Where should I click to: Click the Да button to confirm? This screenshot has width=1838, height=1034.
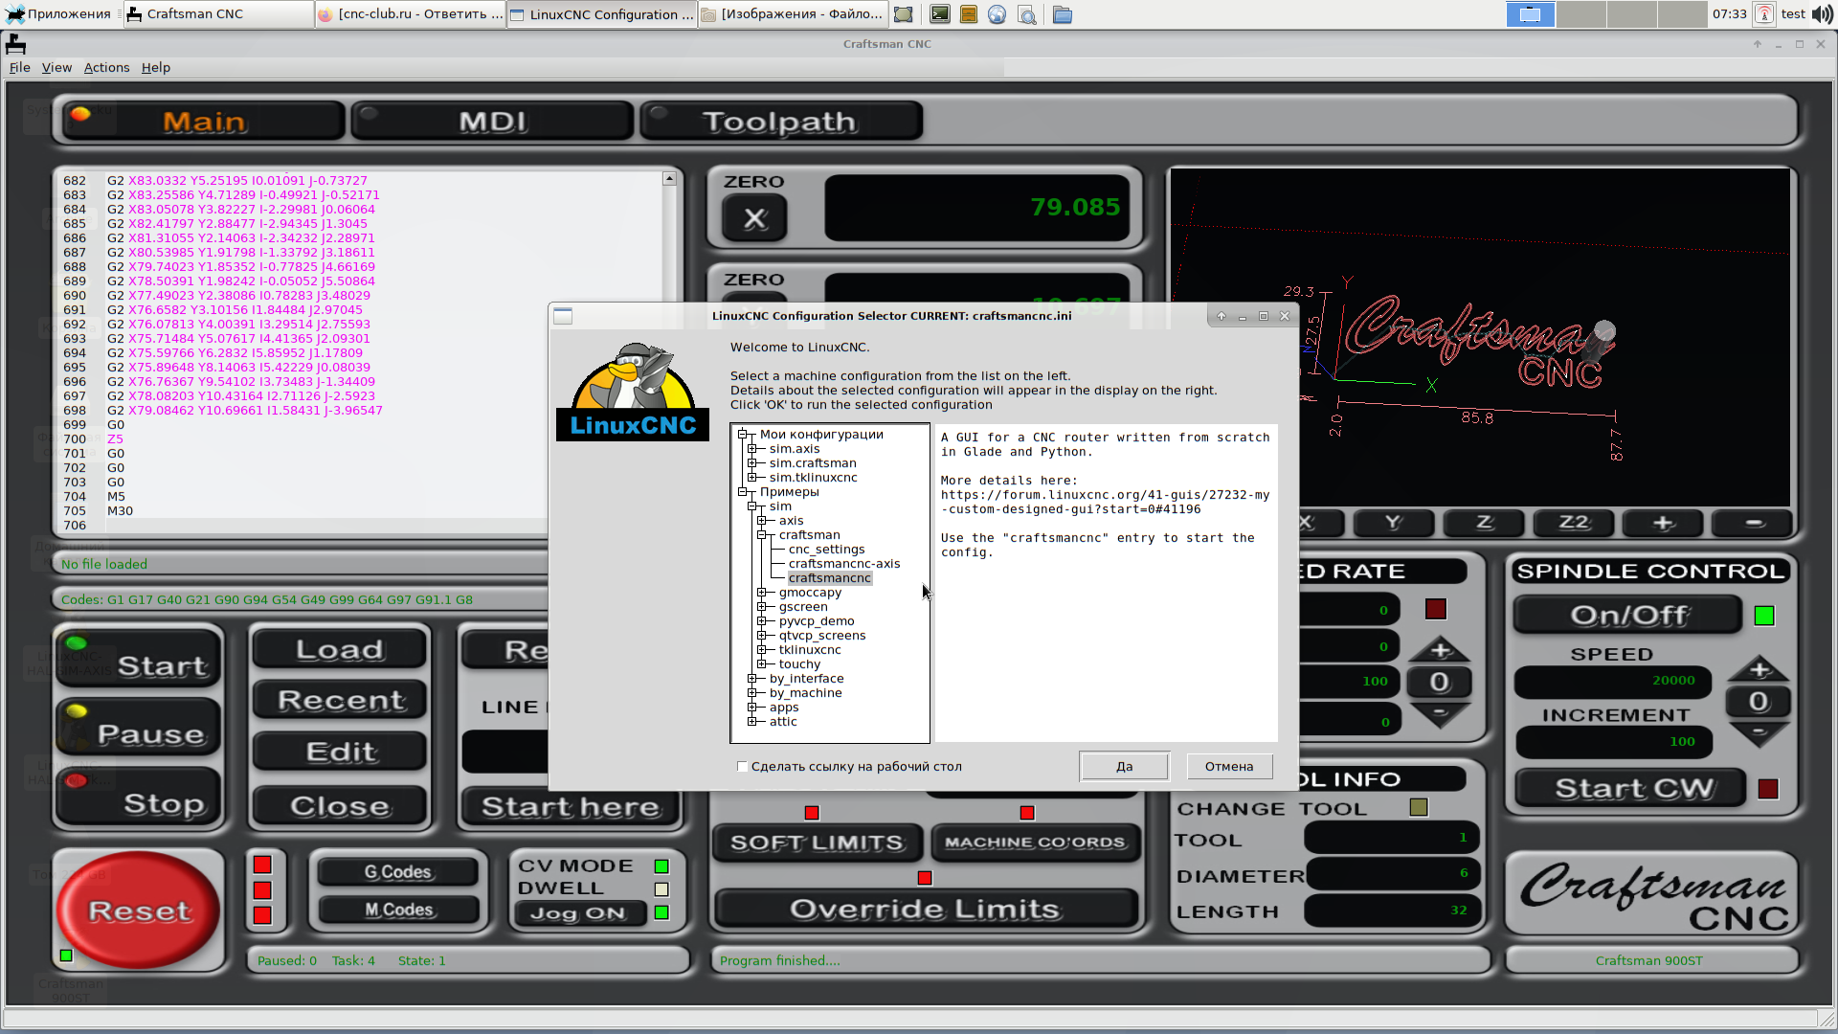[1124, 766]
